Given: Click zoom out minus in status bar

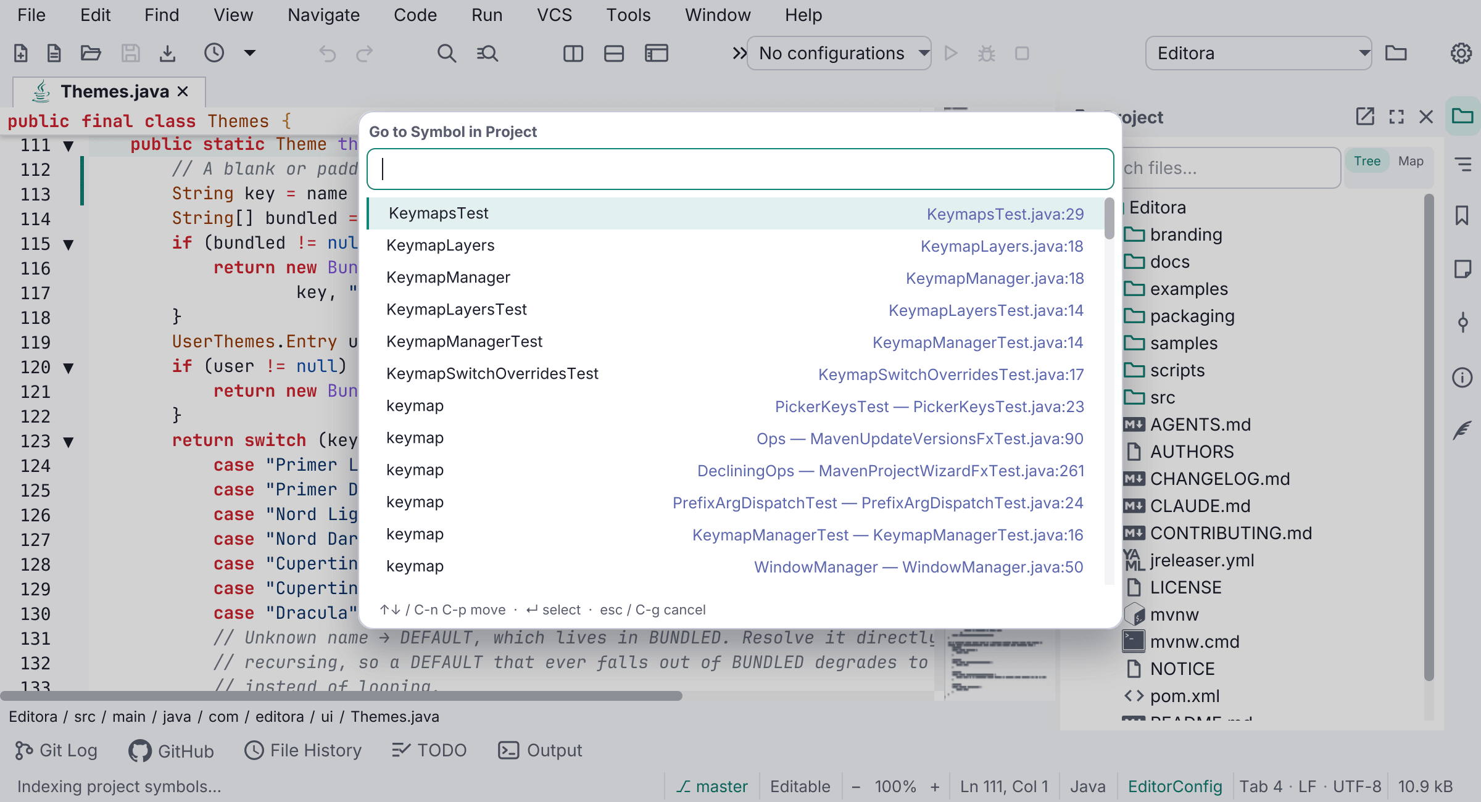Looking at the screenshot, I should 856,787.
